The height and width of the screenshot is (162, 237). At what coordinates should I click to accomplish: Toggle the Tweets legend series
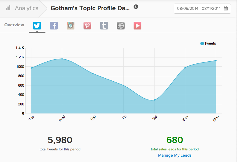coord(208,43)
